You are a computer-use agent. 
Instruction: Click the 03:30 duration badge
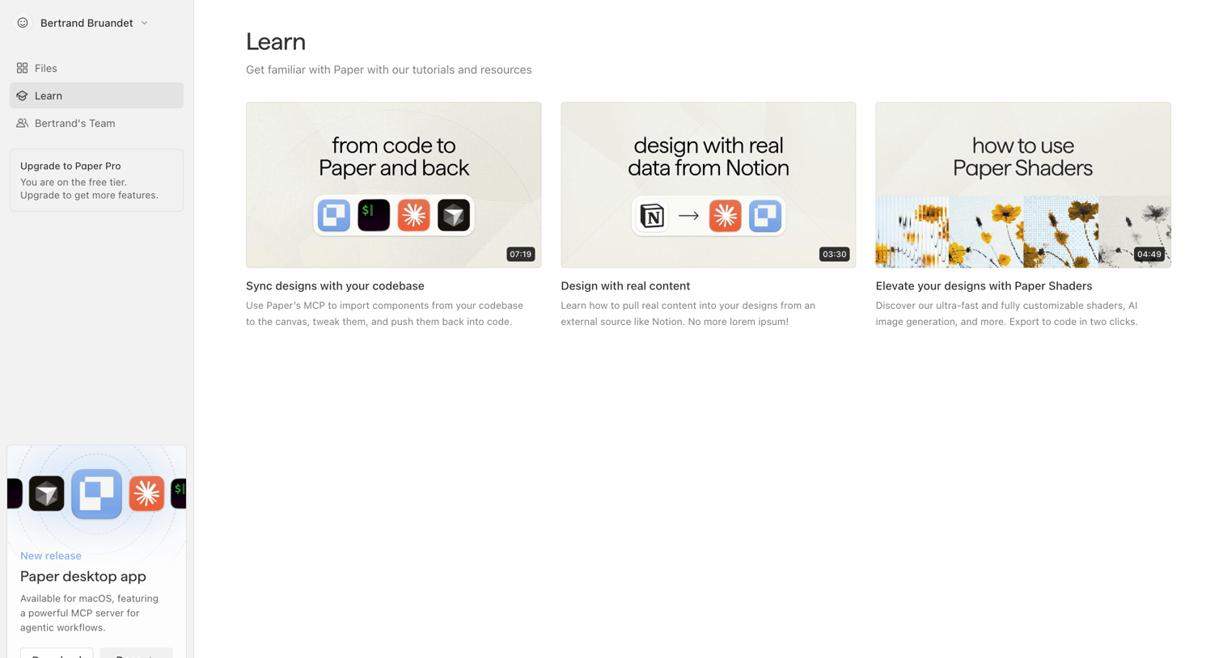pos(835,254)
